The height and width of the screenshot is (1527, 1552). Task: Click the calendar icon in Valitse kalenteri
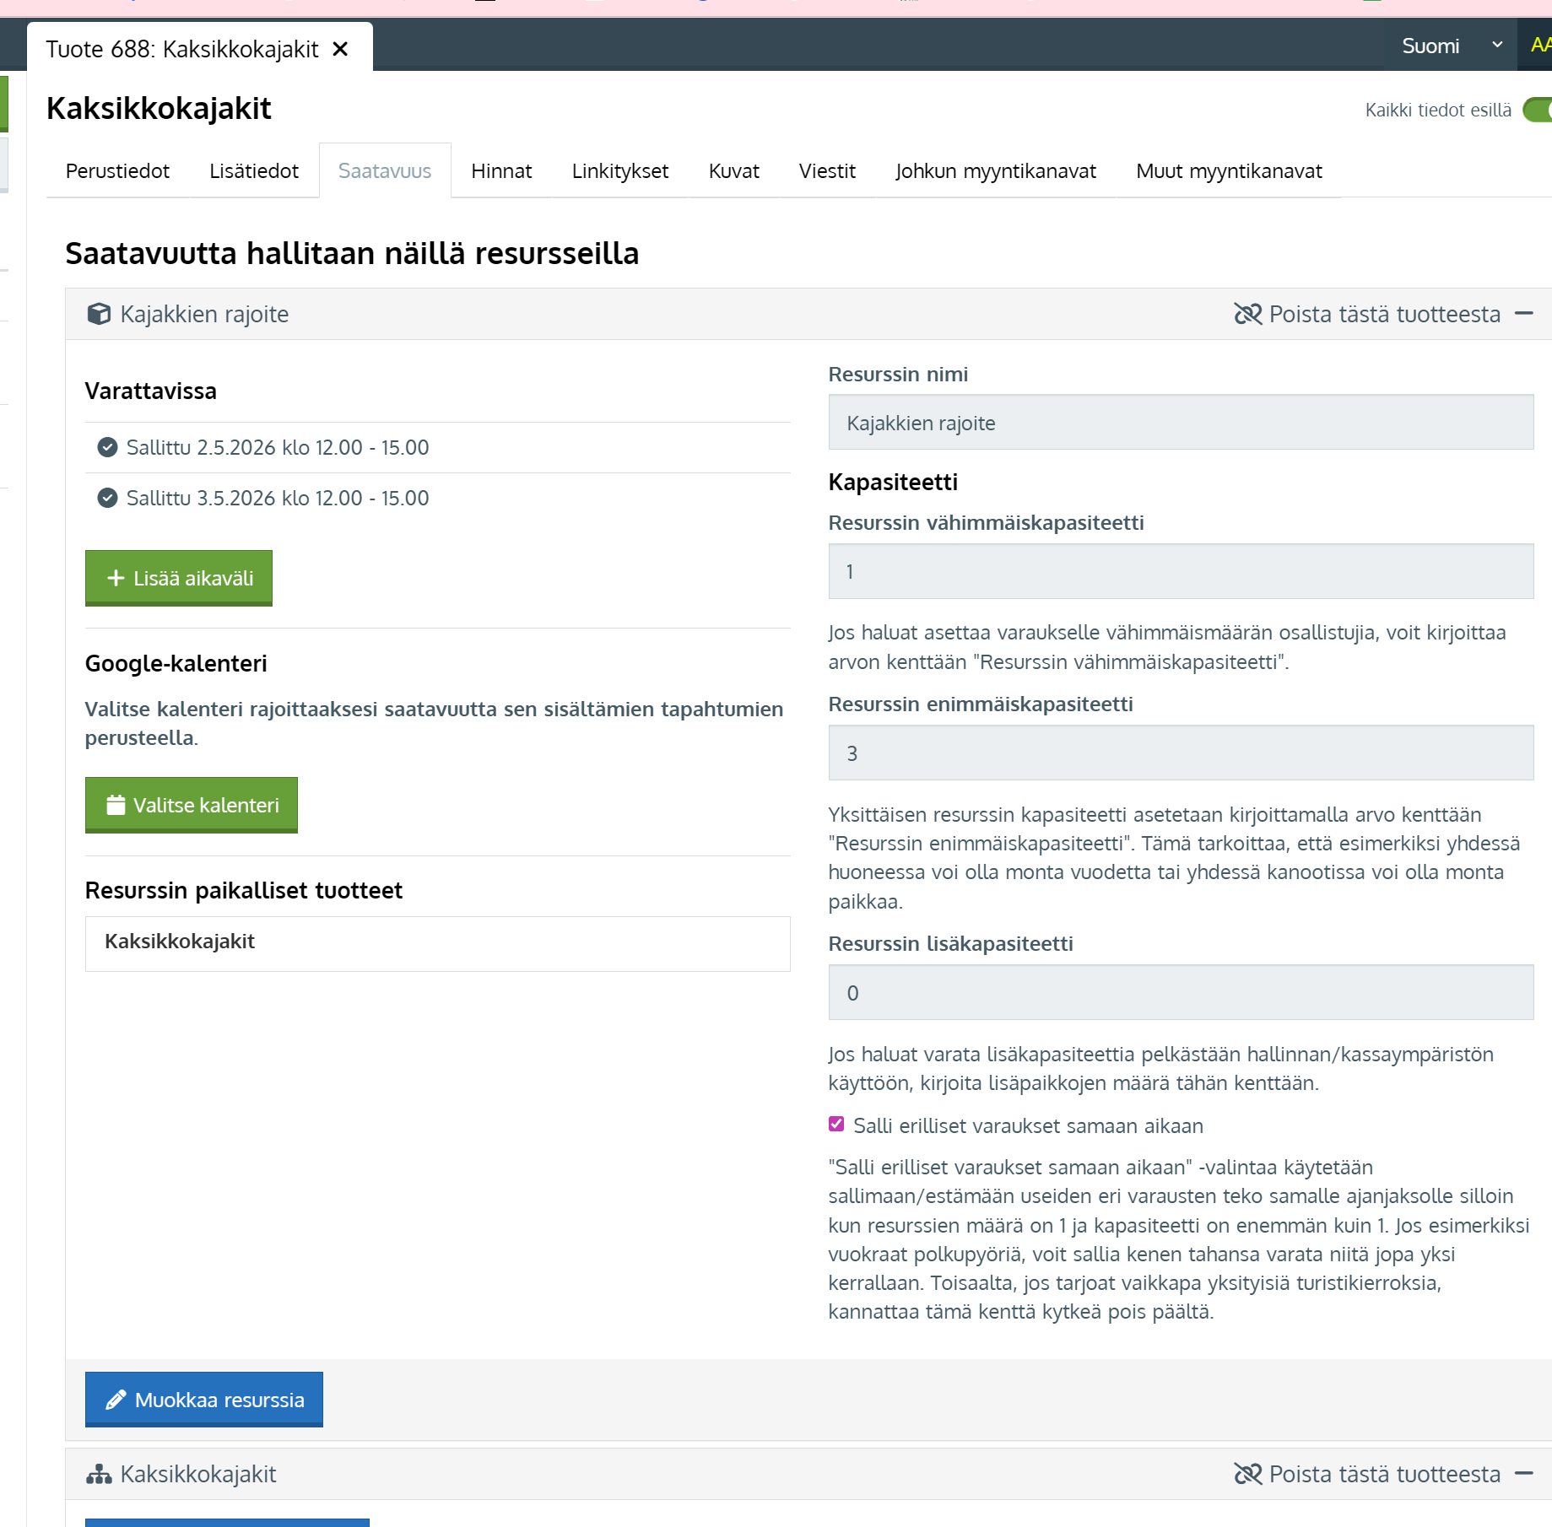(x=116, y=805)
